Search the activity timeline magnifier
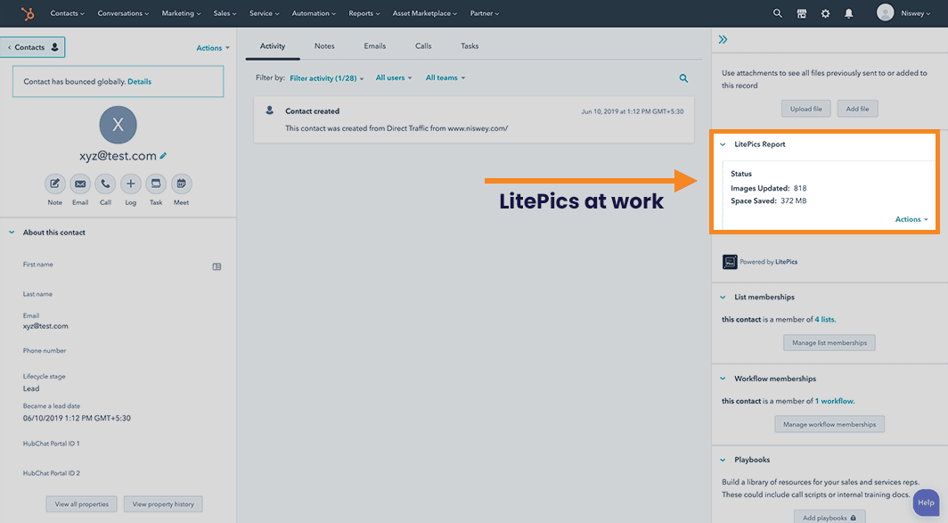 [683, 78]
